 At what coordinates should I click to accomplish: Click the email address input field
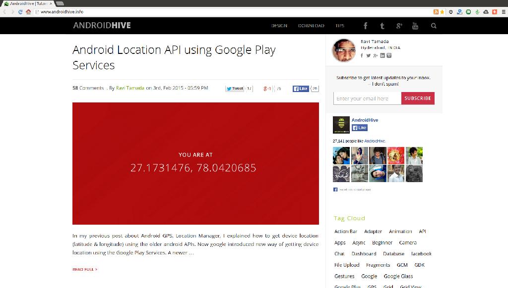(367, 98)
